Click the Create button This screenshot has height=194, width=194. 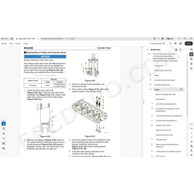pos(70,39)
